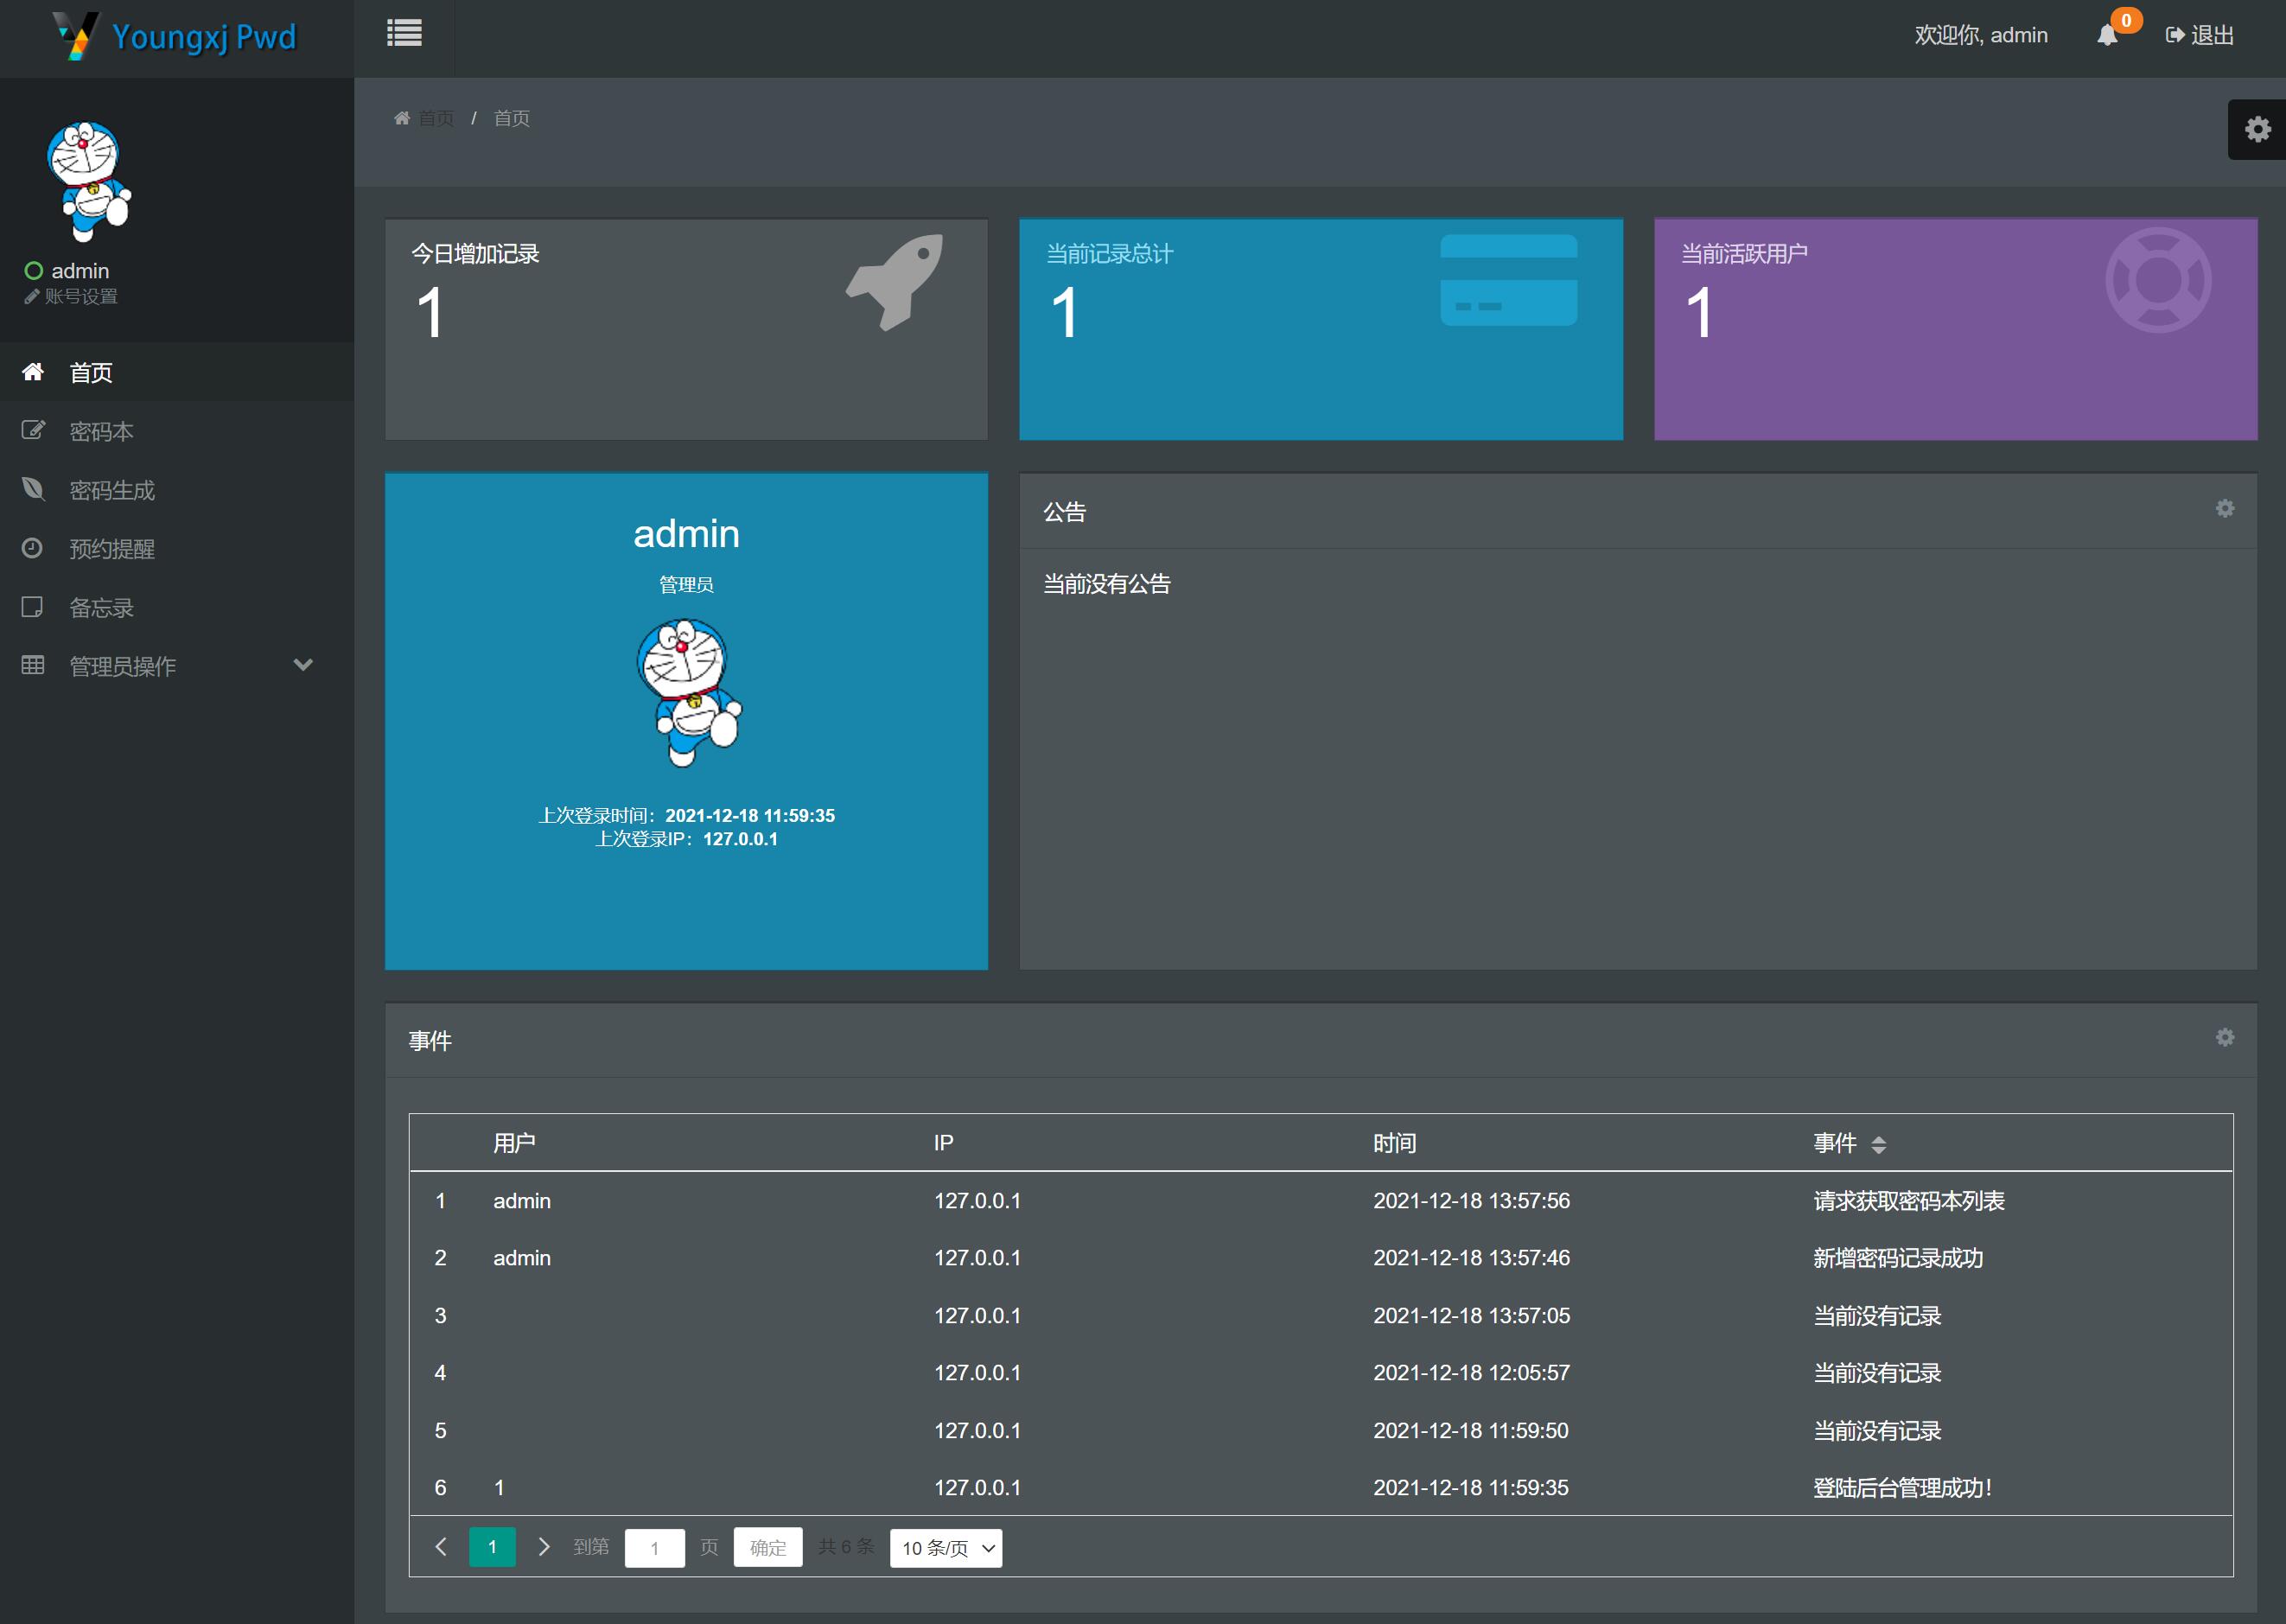2286x1624 pixels.
Task: Click the Doraemon avatar in sidebar
Action: point(88,181)
